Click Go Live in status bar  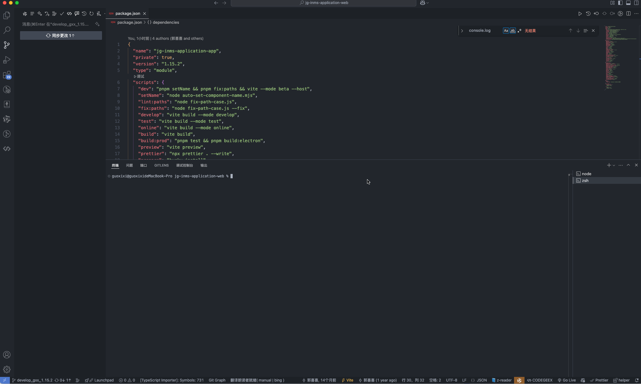[x=566, y=380]
